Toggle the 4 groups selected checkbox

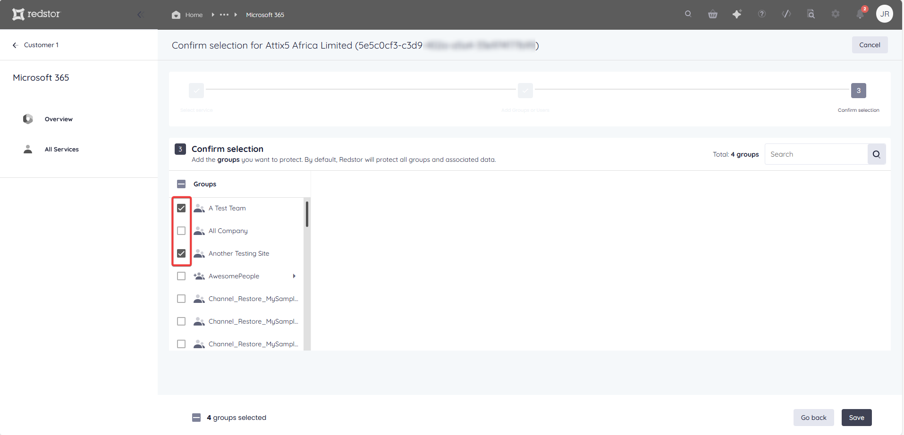point(196,418)
